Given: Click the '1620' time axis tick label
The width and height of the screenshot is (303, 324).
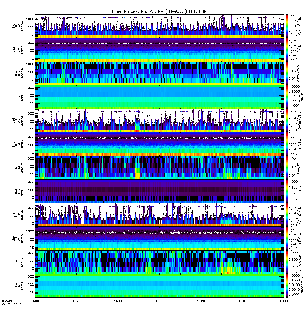Looking at the screenshot, I should click(x=76, y=301).
